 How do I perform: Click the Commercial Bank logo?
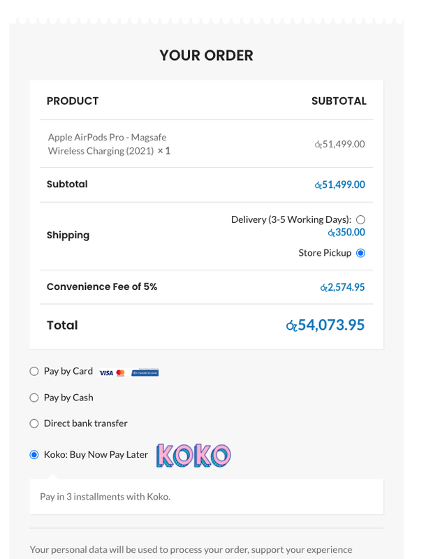click(x=145, y=372)
